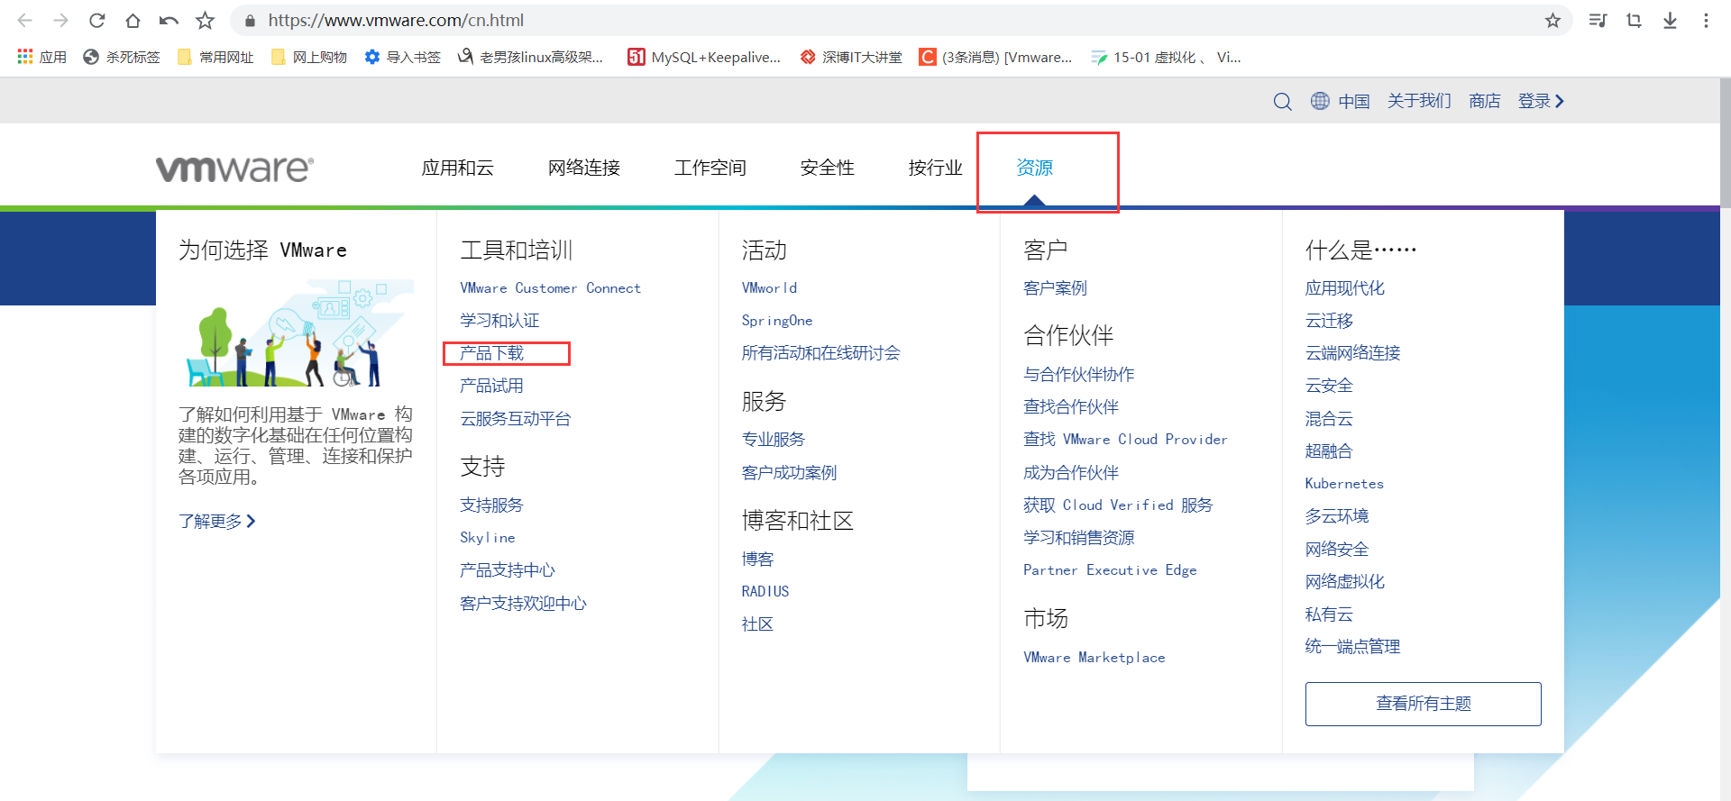This screenshot has height=801, width=1731.
Task: Click the crop screenshot icon in toolbar
Action: tap(1634, 20)
